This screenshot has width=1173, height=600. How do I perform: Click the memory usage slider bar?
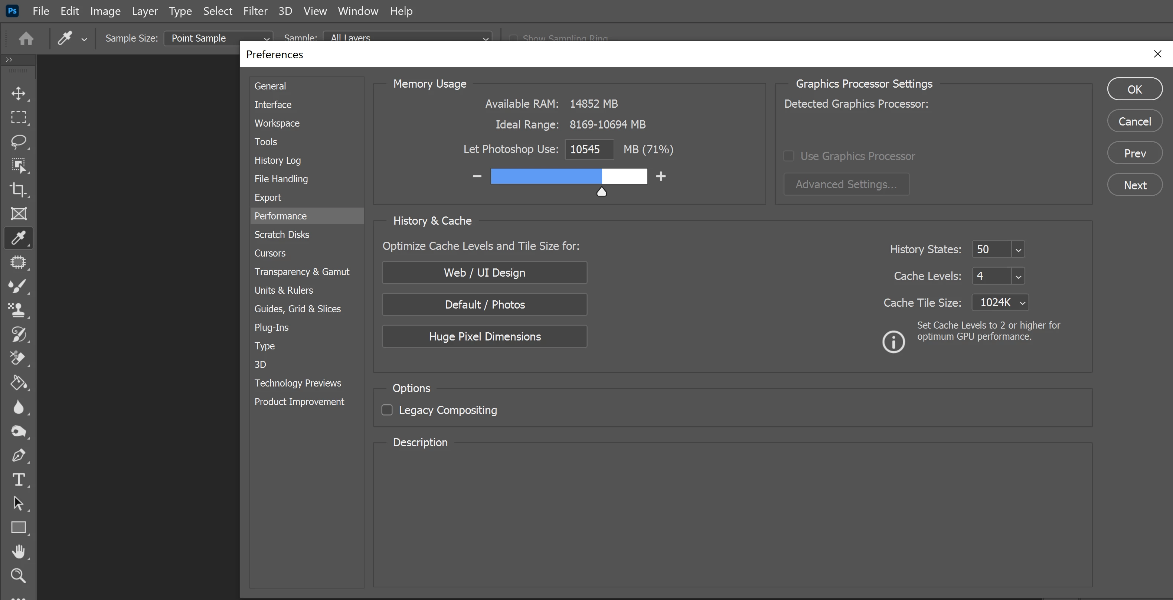[569, 176]
